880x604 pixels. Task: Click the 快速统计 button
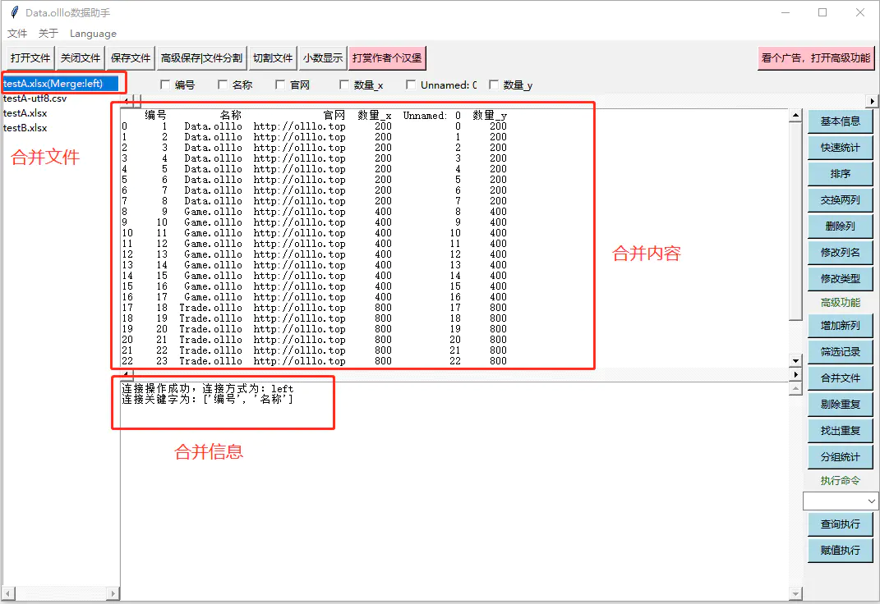pyautogui.click(x=841, y=148)
